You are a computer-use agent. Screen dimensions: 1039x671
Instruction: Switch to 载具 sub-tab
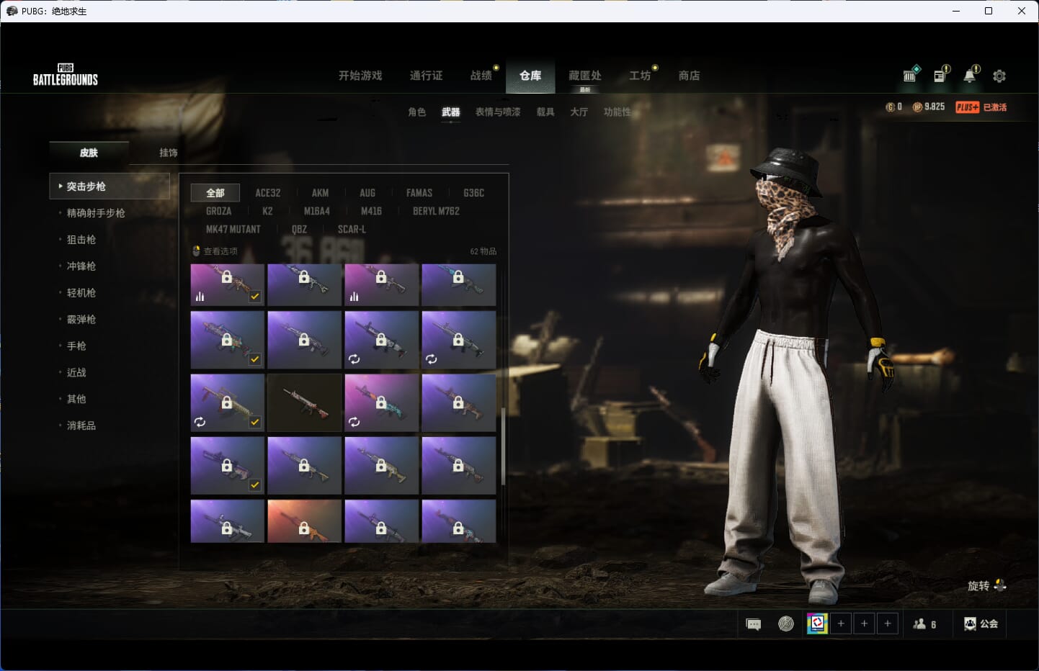pos(545,112)
